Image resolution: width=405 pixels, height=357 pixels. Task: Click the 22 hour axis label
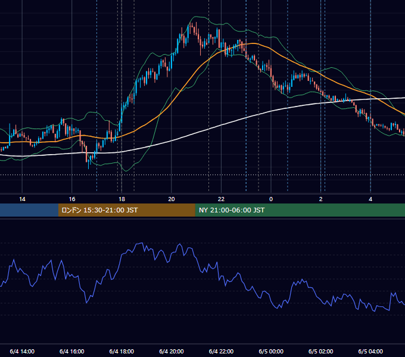[x=221, y=199]
